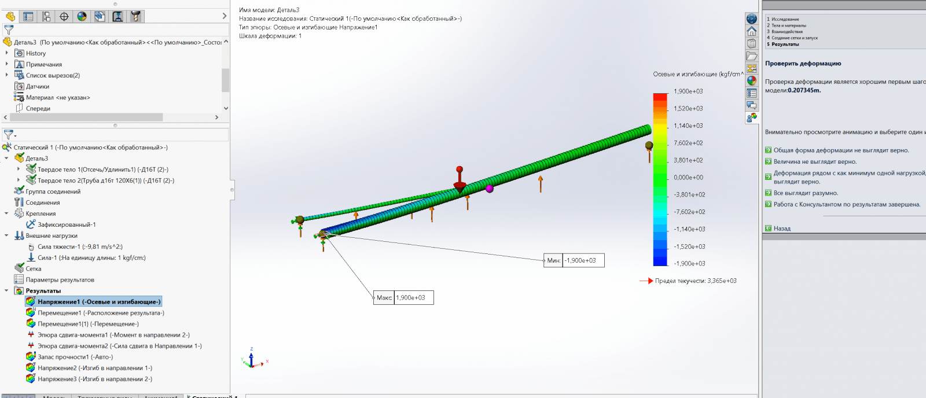Switch to the ConfigurationManager tab icon
The height and width of the screenshot is (398, 926).
click(x=46, y=16)
